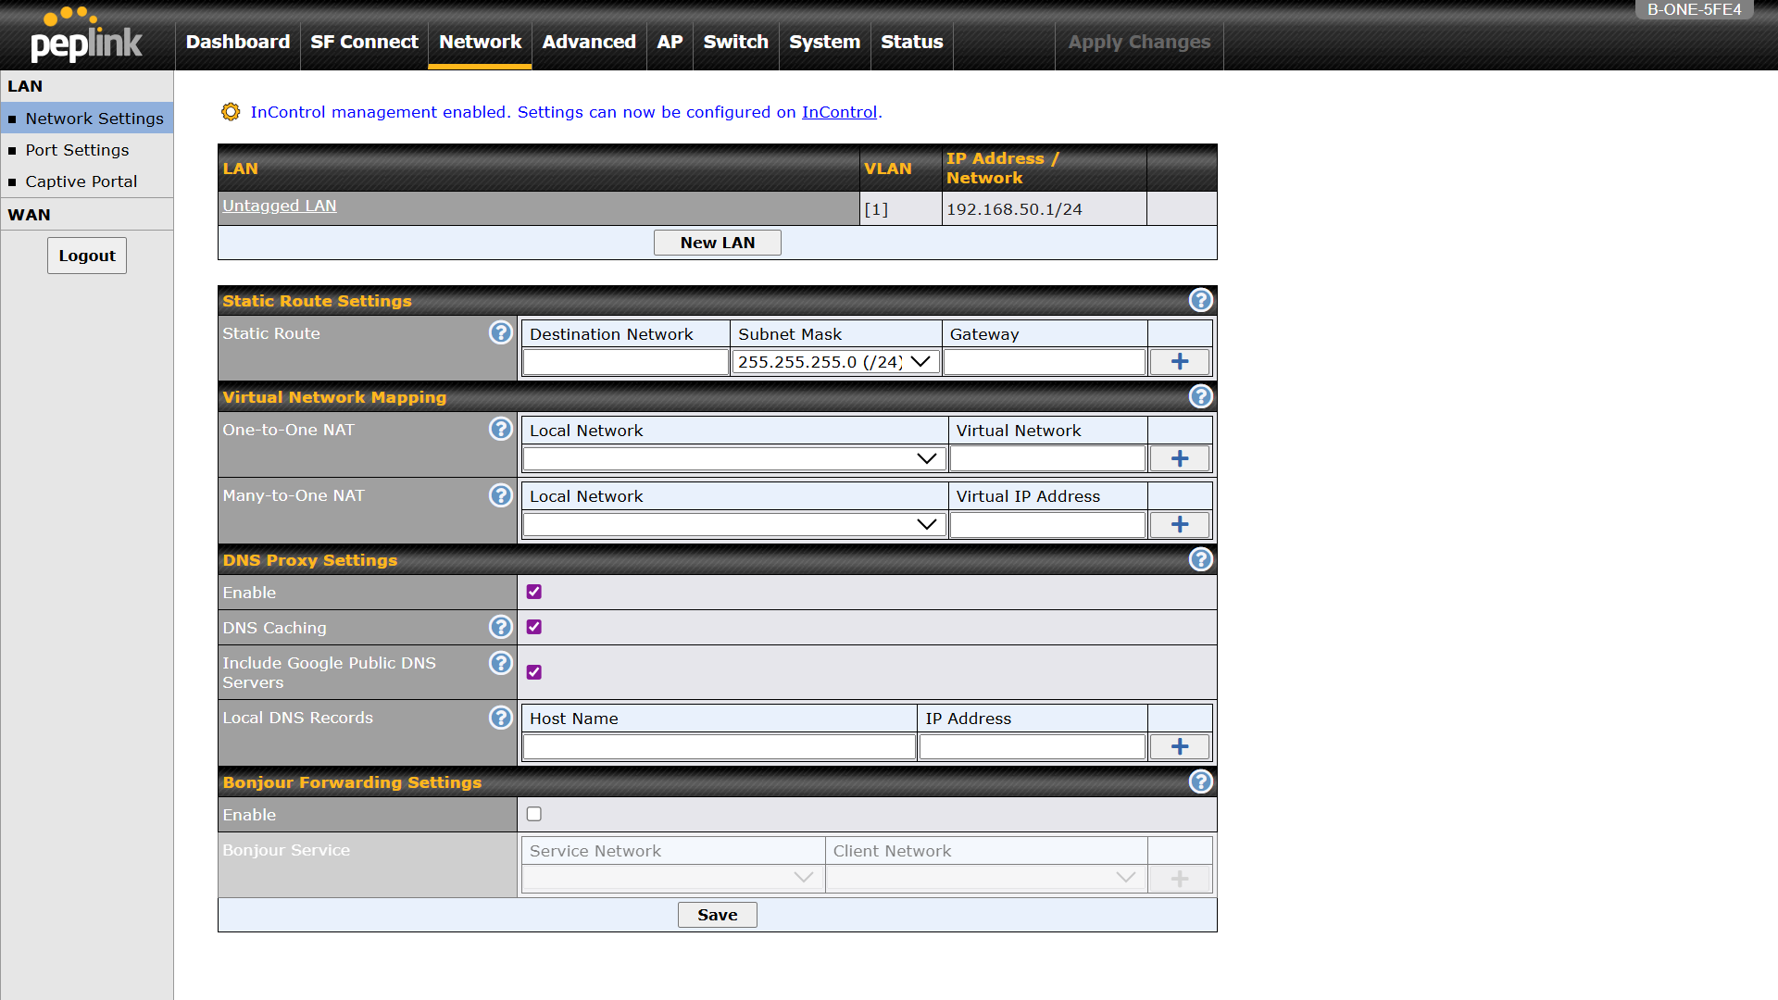Viewport: 1778px width, 1000px height.
Task: Click help icon for Bonjour Forwarding Settings
Action: pyautogui.click(x=1200, y=782)
